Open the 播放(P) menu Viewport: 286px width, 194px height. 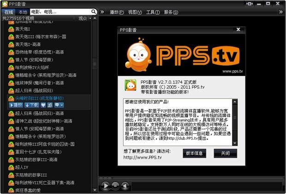click(116, 12)
